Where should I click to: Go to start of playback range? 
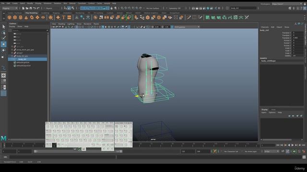point(278,145)
